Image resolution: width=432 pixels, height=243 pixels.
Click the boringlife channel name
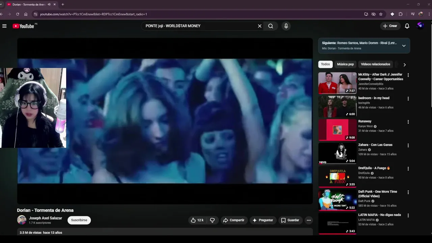pos(365,103)
